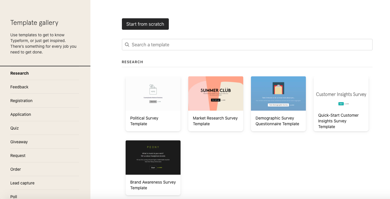Click Brand Awareness Survey Template title
390x199 pixels.
tap(153, 185)
